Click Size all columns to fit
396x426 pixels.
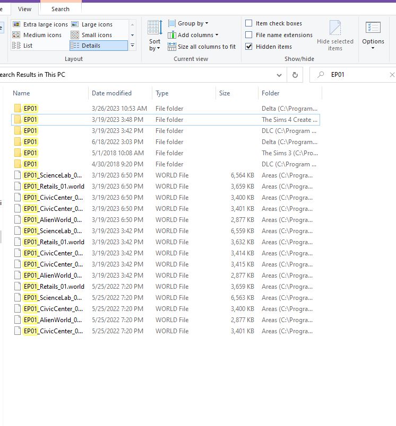point(202,47)
